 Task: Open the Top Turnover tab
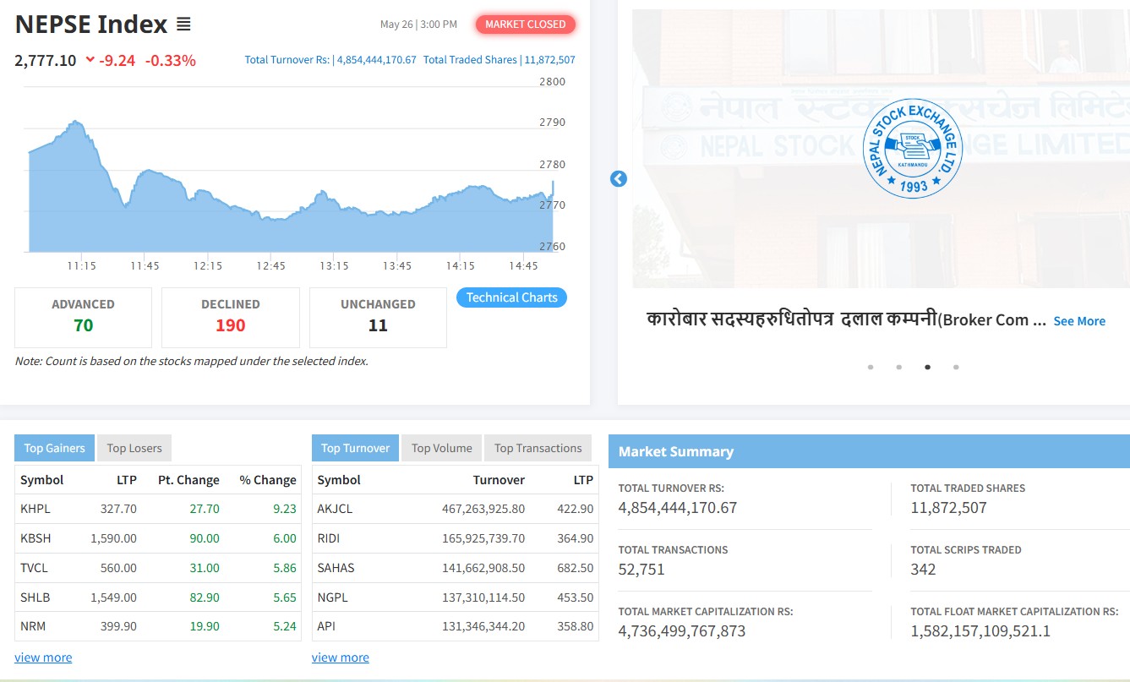[x=355, y=448]
